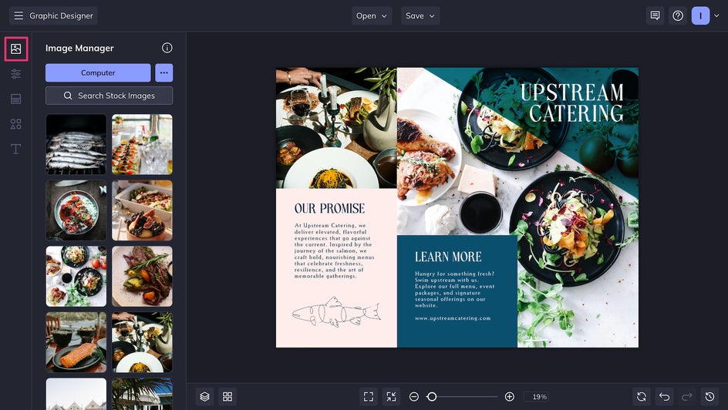
Task: Expand the account menu chevron
Action: point(716,15)
